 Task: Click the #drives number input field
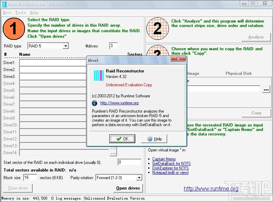click(113, 46)
